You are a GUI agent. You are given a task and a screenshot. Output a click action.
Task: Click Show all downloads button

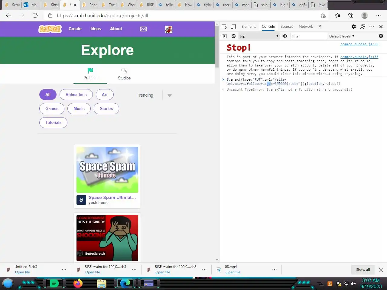(363, 270)
